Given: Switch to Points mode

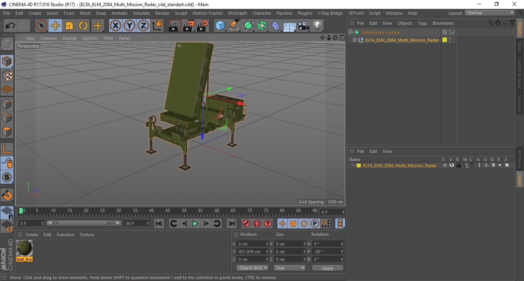Looking at the screenshot, I should coord(7,103).
